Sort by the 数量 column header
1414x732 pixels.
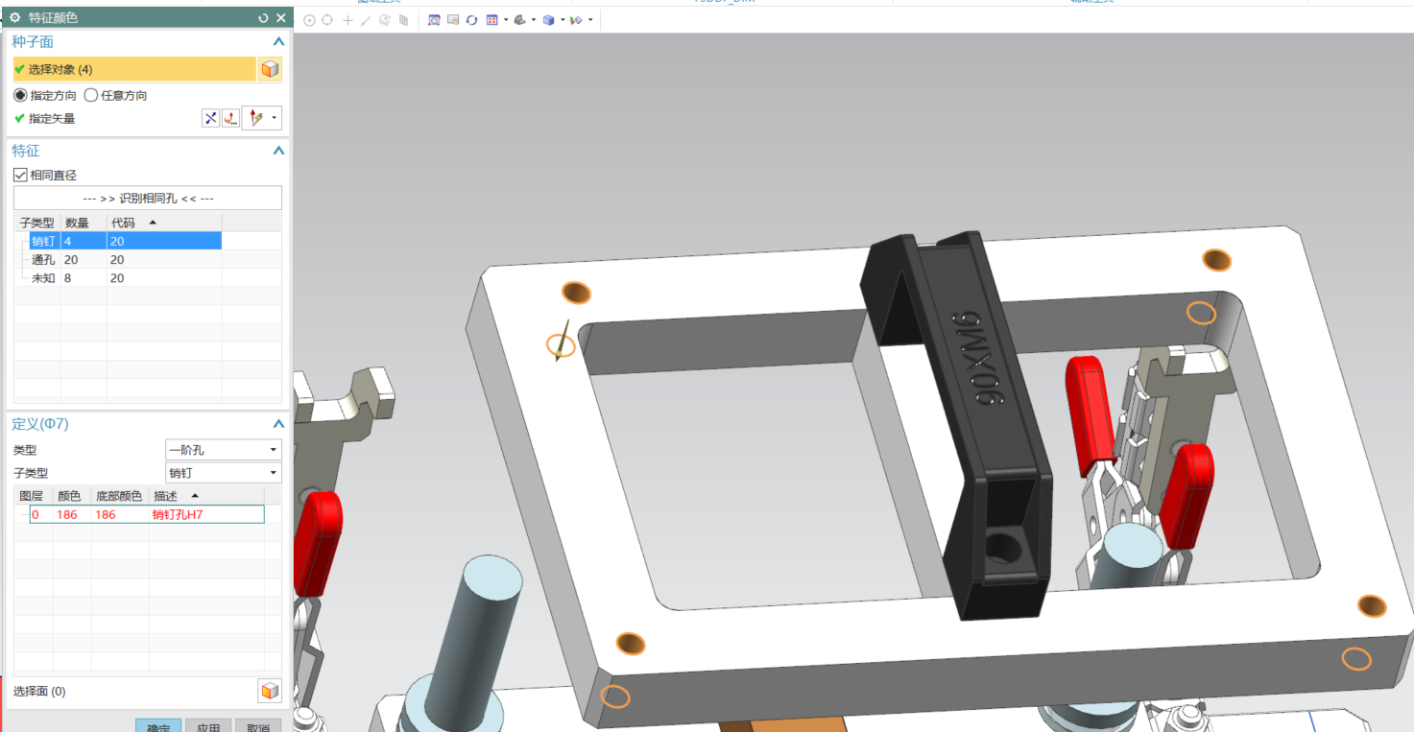point(84,223)
